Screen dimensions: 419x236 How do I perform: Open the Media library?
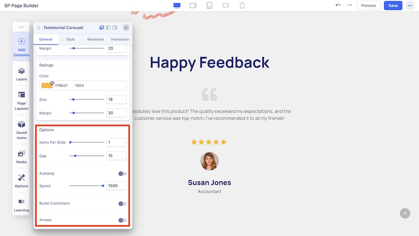(x=21, y=156)
